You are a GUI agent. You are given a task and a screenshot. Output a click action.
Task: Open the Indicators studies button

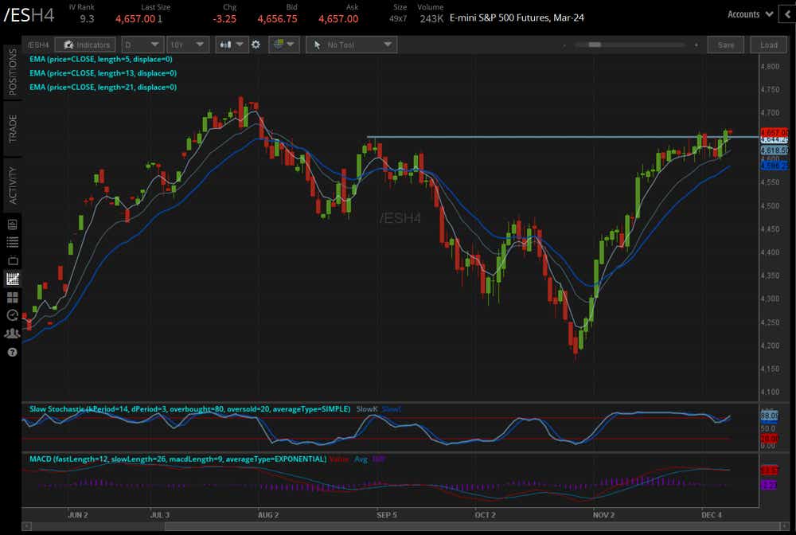point(85,45)
